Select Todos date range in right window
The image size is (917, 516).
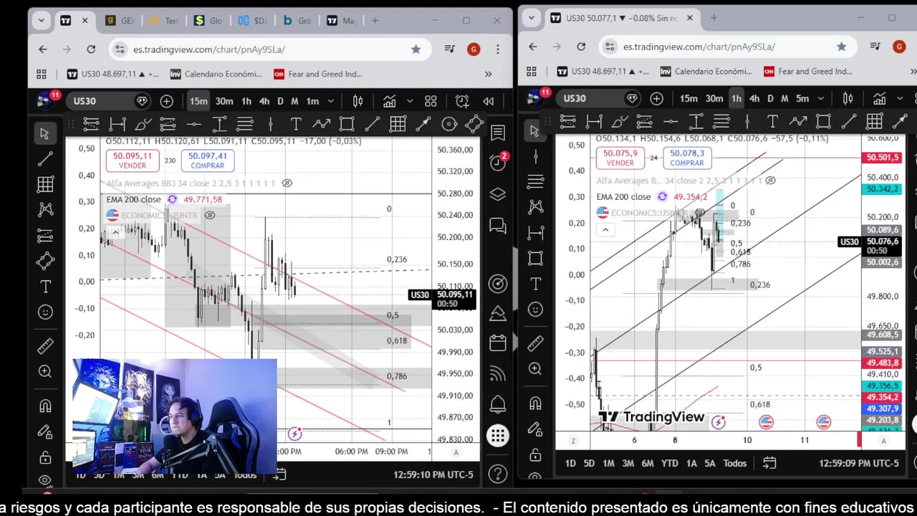[734, 463]
